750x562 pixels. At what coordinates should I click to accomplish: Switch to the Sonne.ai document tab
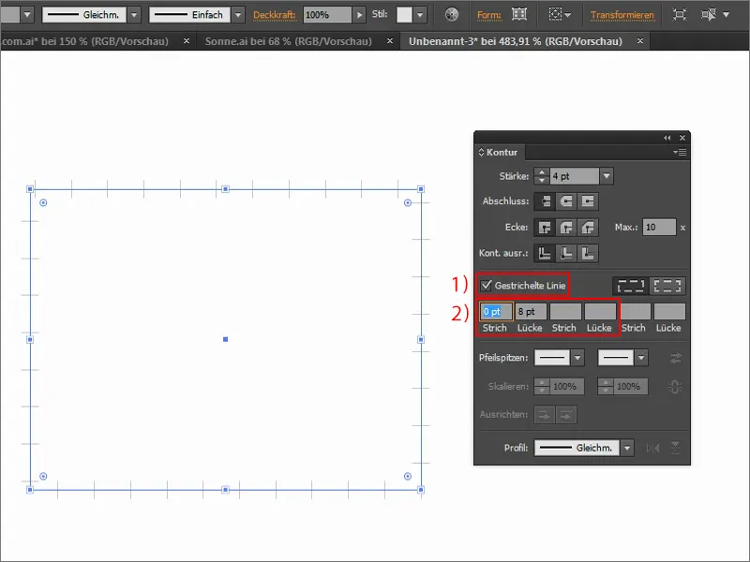(x=289, y=41)
